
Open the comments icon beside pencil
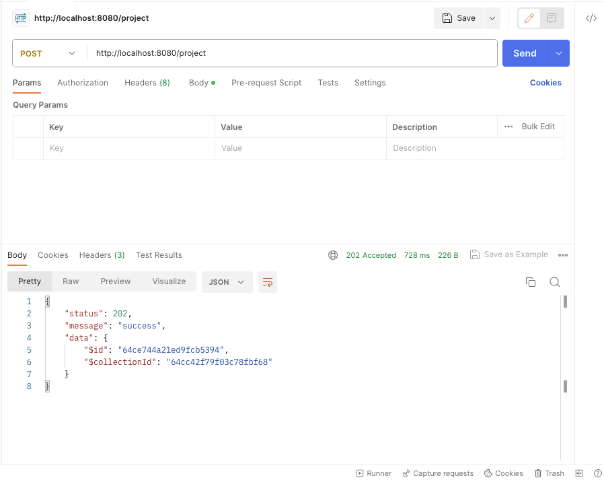(552, 18)
